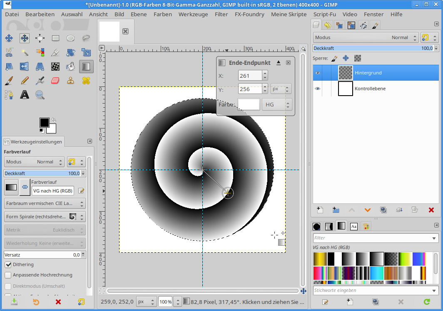Open the Form Spirale shape dropdown

(x=45, y=217)
